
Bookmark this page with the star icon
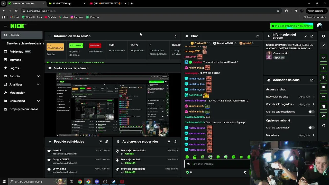point(278,11)
